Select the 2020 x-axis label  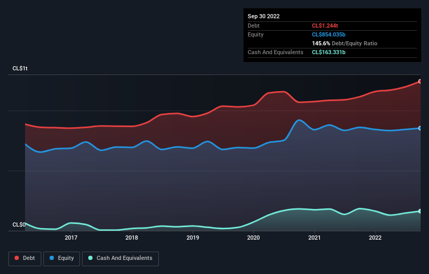[x=253, y=238]
